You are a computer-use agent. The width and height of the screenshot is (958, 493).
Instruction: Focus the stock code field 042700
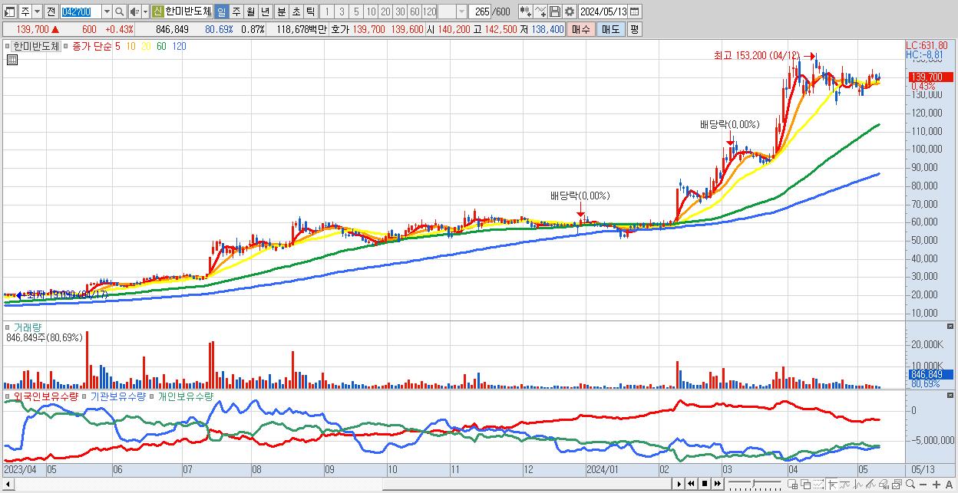click(80, 12)
